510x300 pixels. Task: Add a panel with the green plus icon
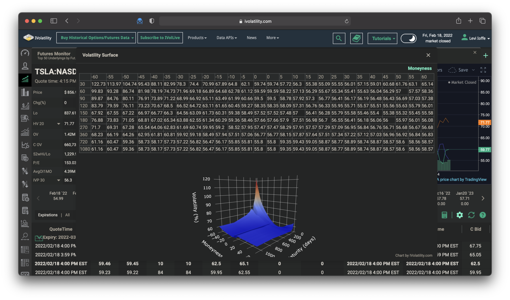[486, 56]
